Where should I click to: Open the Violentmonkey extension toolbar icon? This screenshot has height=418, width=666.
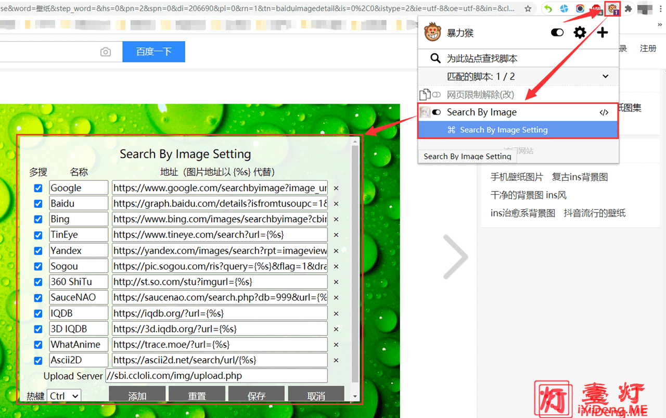tap(613, 9)
